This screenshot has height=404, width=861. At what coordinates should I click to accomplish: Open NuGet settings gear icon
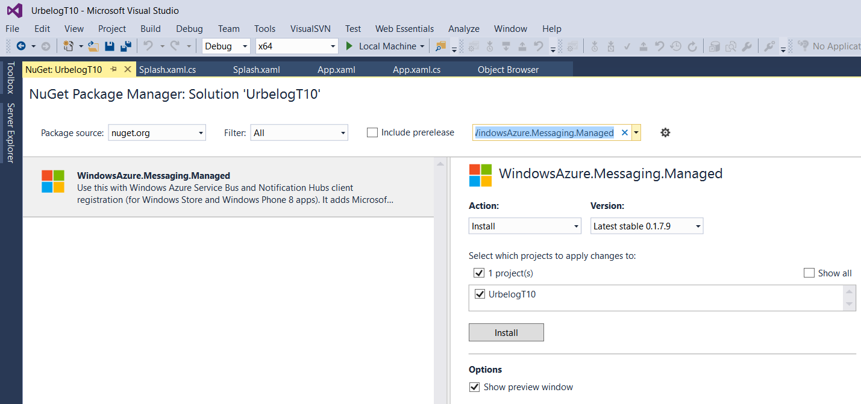pyautogui.click(x=665, y=132)
